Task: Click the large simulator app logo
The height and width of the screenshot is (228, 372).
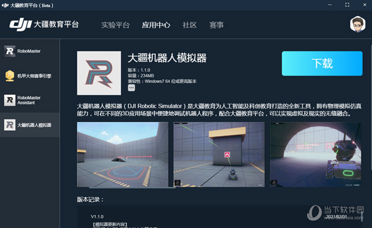Action: pos(99,73)
